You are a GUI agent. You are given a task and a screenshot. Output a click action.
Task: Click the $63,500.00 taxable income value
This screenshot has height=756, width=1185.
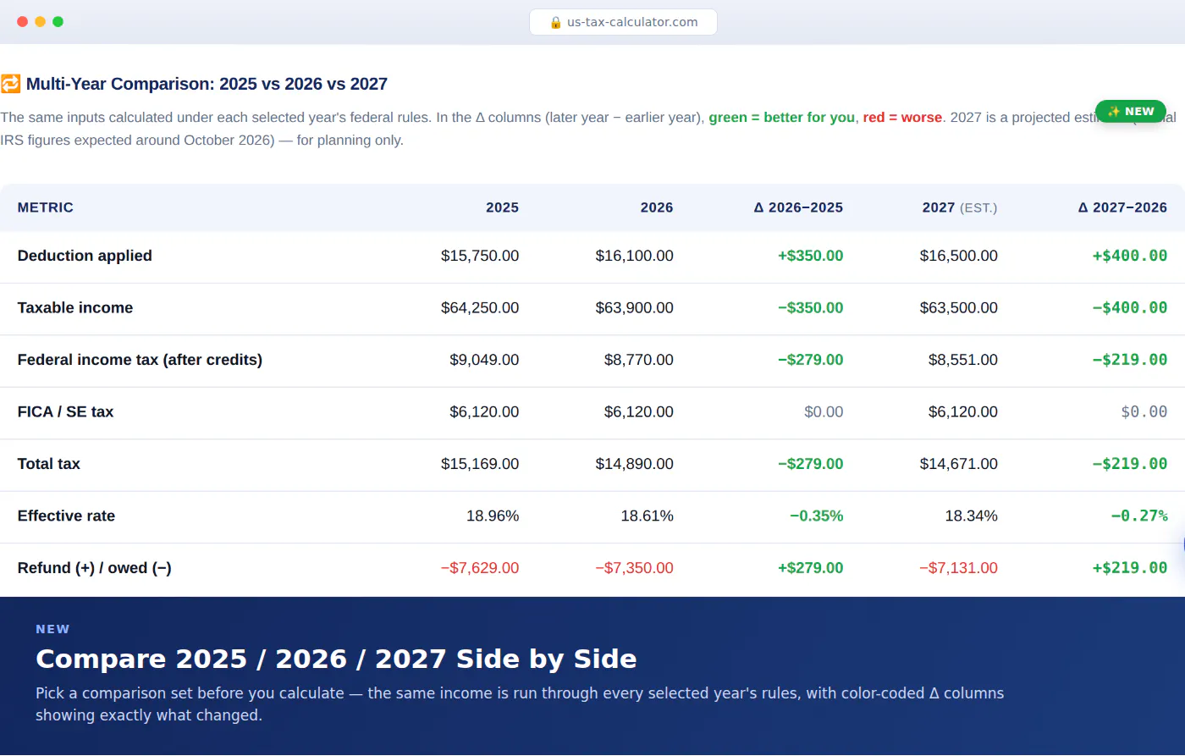click(959, 307)
